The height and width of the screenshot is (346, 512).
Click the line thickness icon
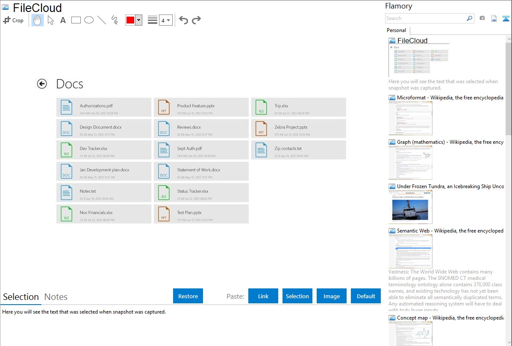point(153,20)
